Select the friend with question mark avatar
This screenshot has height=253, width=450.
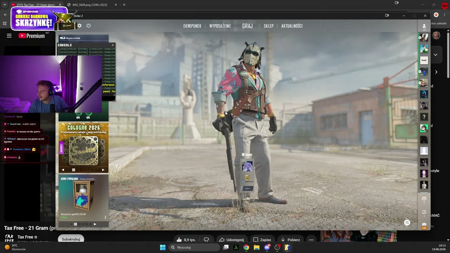click(x=424, y=117)
